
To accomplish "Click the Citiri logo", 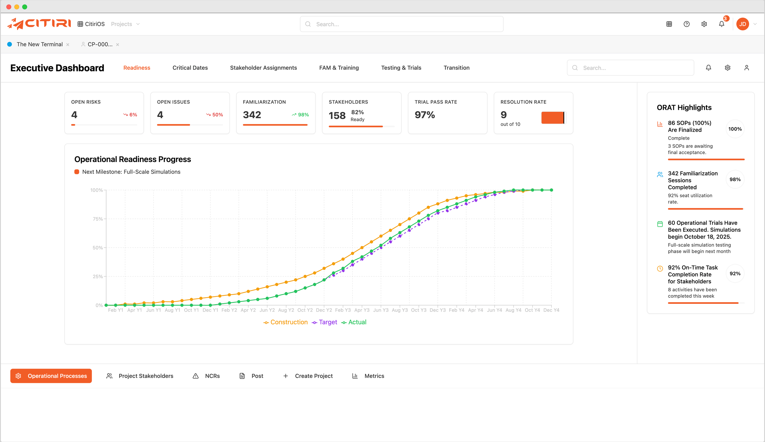I will (x=39, y=24).
